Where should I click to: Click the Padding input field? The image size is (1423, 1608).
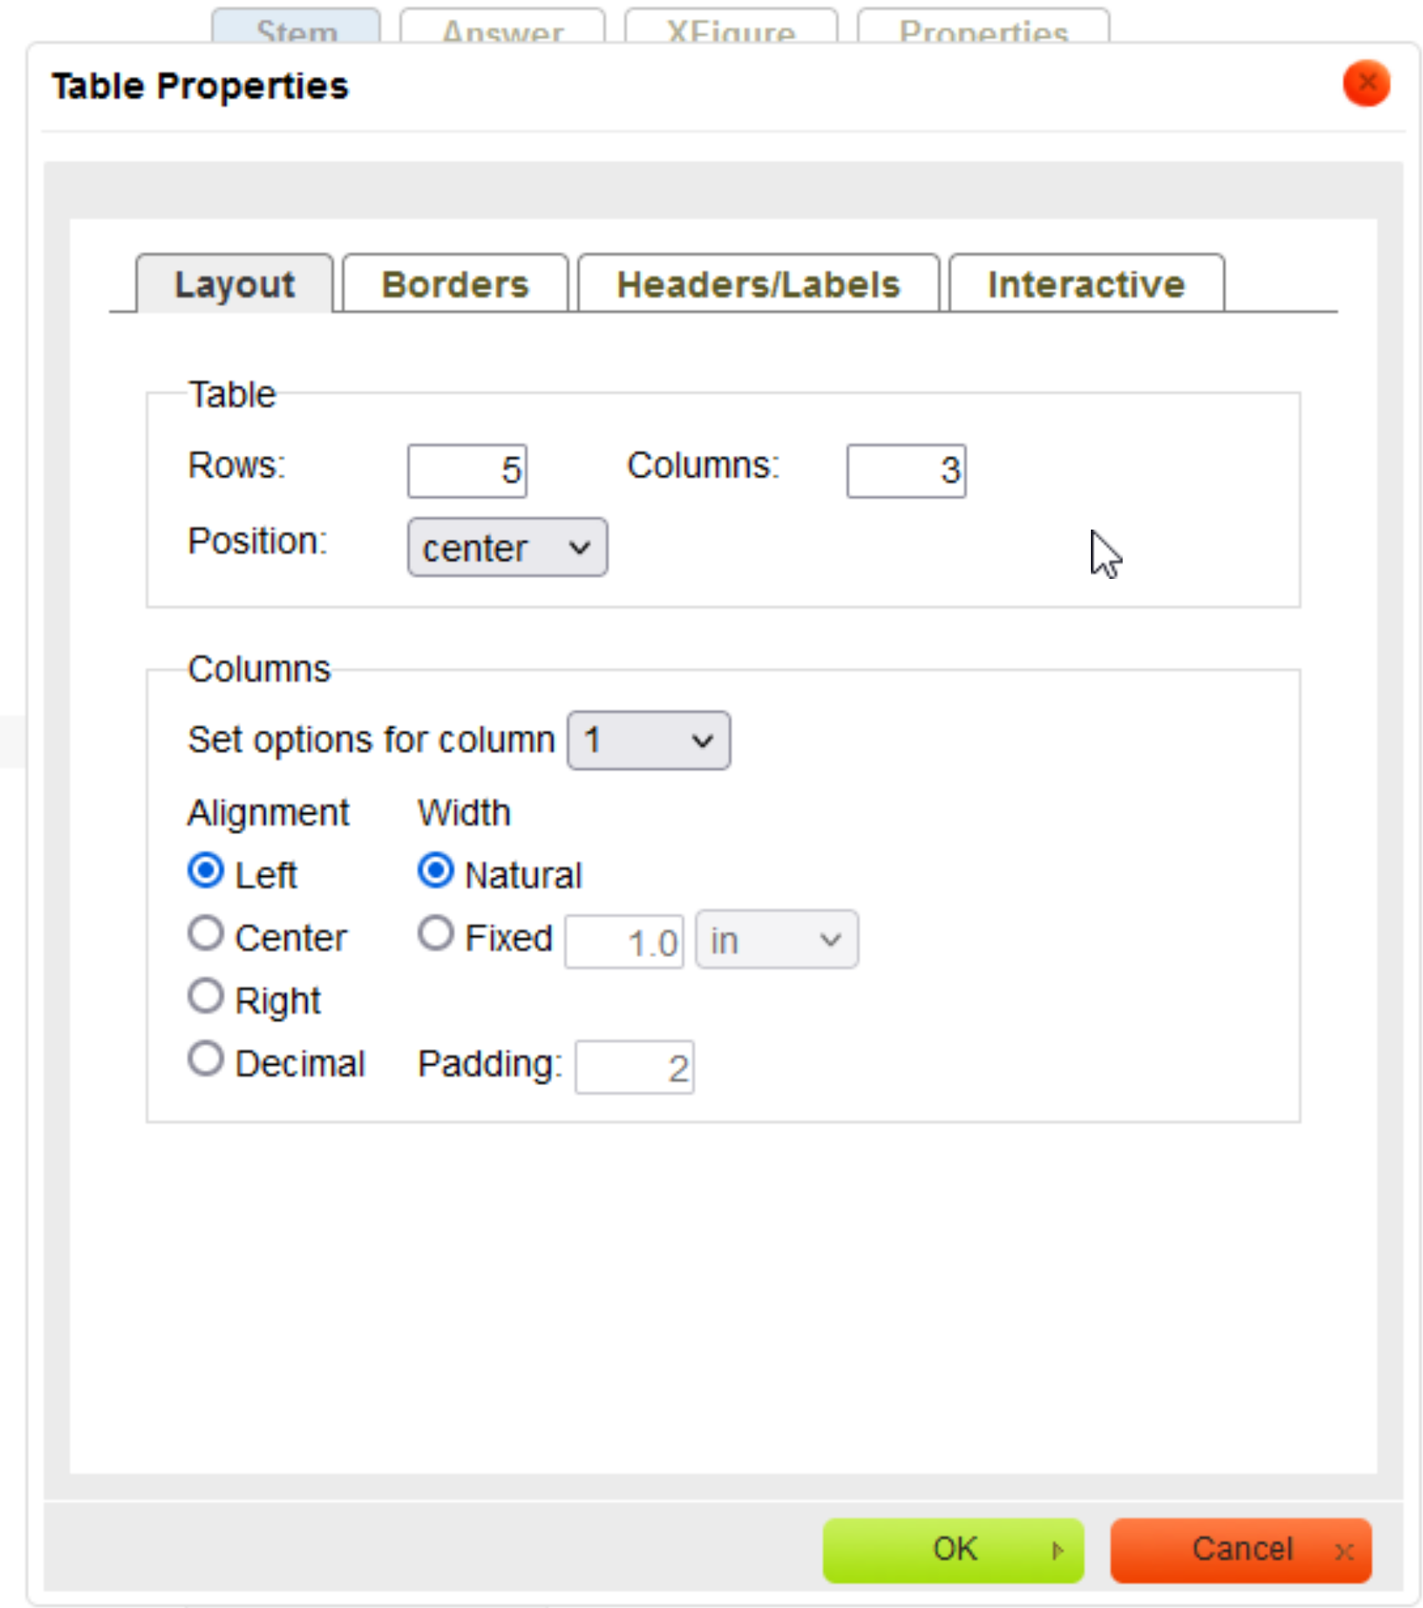(x=634, y=1068)
